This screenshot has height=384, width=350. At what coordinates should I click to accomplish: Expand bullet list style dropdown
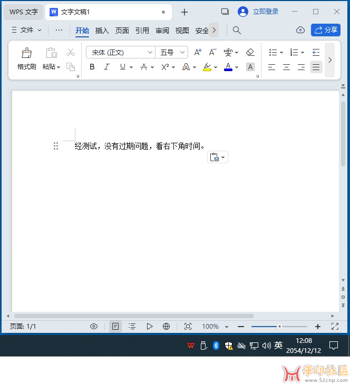(x=281, y=52)
